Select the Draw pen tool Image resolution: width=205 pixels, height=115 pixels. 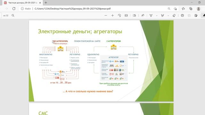(x=151, y=16)
